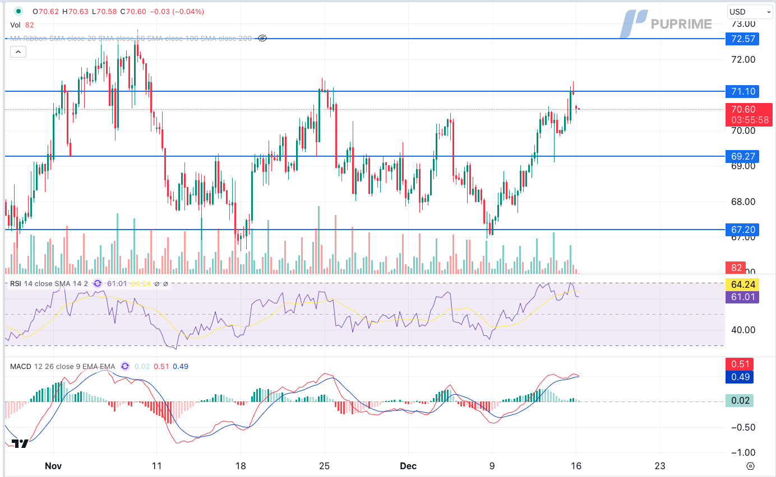The height and width of the screenshot is (477, 776).
Task: Click the 40.00 RSI scale tick
Action: click(743, 330)
